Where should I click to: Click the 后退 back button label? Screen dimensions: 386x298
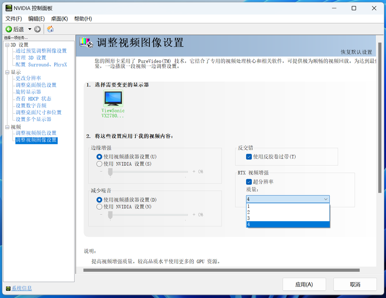[18, 29]
